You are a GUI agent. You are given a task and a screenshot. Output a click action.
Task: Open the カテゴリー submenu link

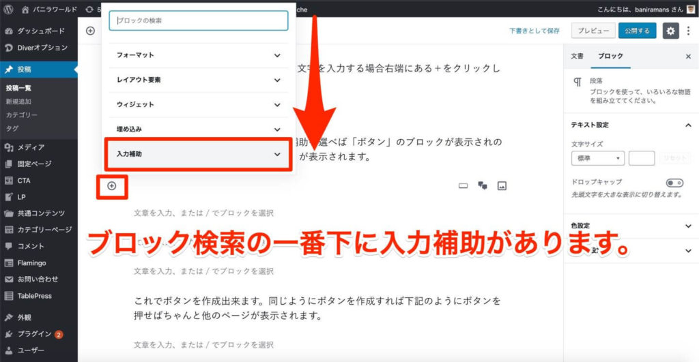[21, 115]
